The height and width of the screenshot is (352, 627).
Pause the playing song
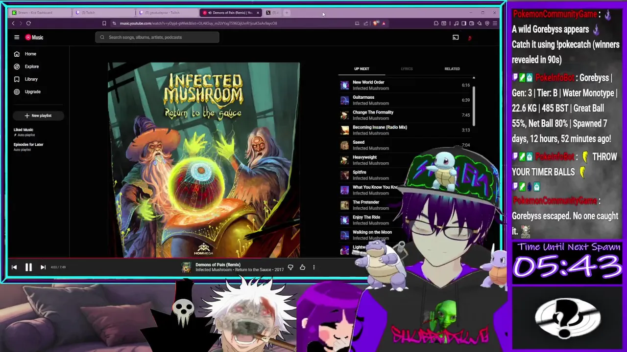point(28,267)
